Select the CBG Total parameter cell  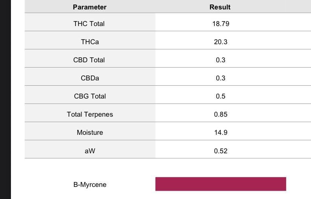pos(90,96)
